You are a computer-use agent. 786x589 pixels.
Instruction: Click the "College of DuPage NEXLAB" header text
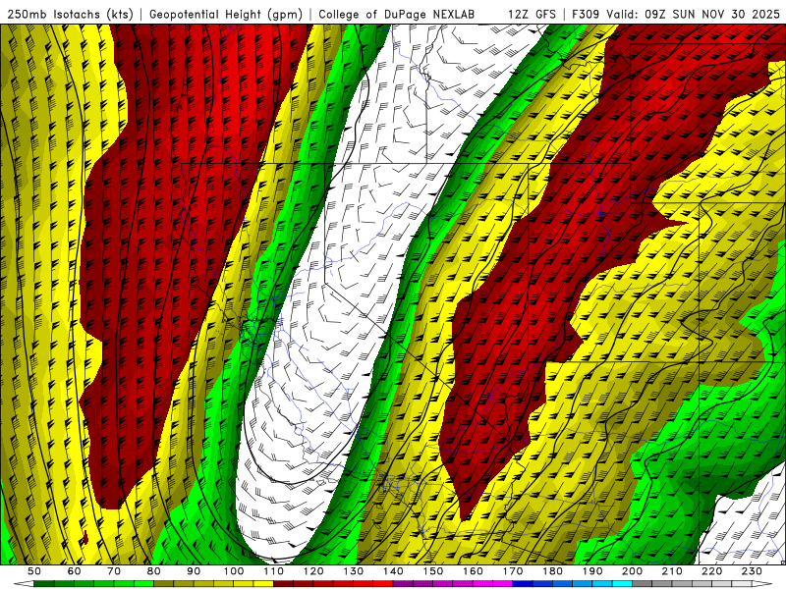point(396,15)
